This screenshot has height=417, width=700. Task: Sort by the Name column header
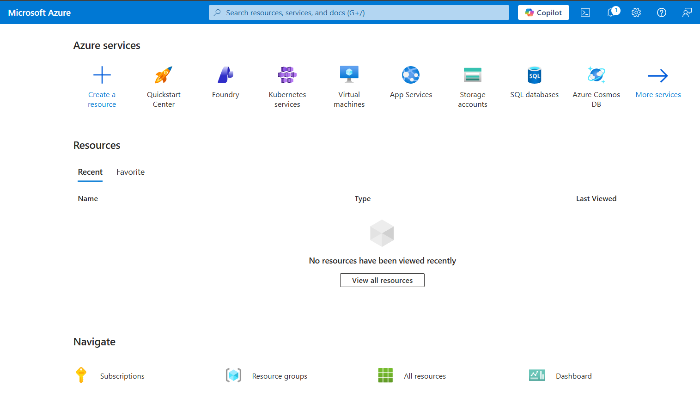(88, 198)
